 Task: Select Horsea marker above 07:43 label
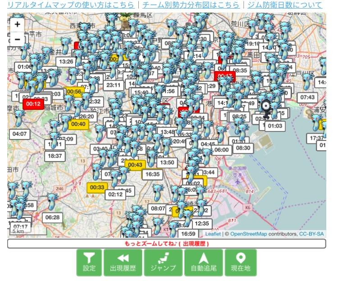[x=307, y=81]
